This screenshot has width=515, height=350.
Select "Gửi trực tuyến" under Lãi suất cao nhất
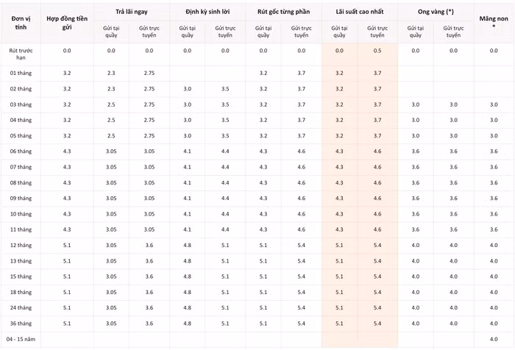coord(377,32)
